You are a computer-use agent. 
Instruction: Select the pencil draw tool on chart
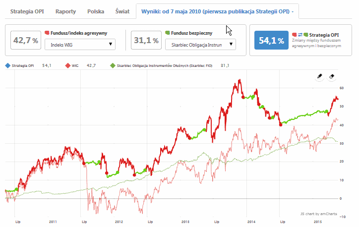click(x=320, y=77)
